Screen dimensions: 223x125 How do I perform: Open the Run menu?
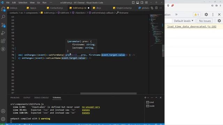pos(45,2)
